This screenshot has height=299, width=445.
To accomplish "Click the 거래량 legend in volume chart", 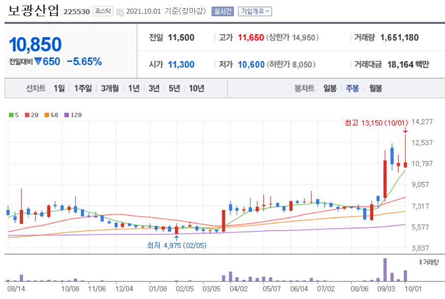I will (429, 262).
